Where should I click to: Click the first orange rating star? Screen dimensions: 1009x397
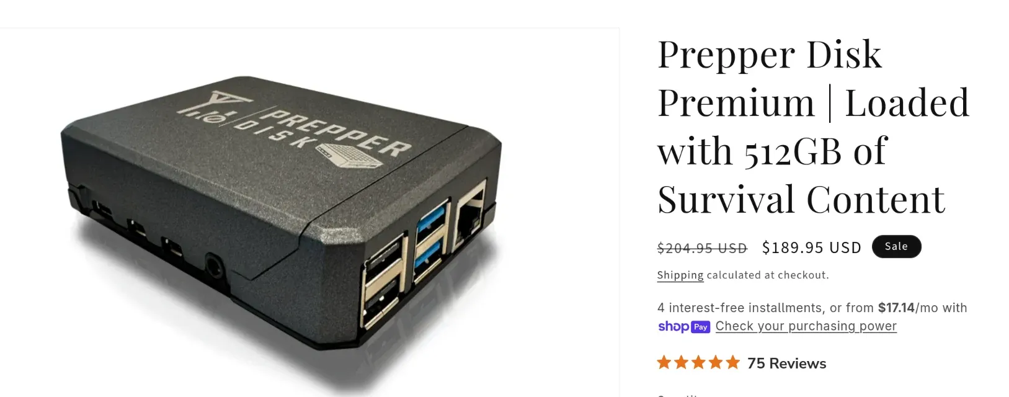664,362
